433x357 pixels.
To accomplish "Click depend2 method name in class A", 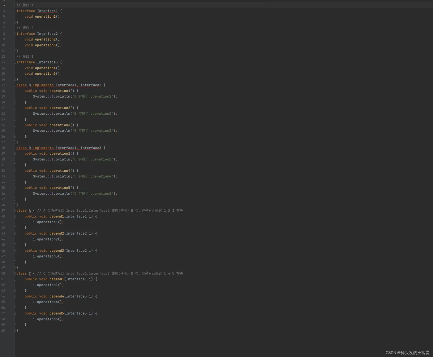I will tap(57, 234).
